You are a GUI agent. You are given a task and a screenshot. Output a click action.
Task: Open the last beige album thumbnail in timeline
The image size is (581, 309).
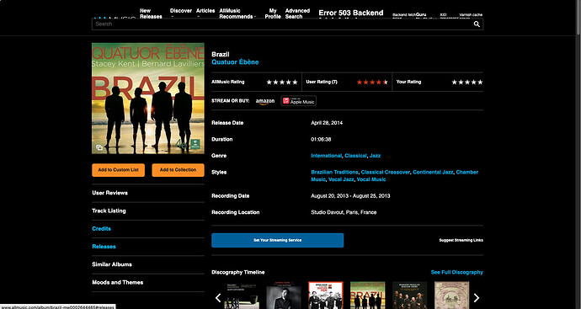(x=451, y=296)
